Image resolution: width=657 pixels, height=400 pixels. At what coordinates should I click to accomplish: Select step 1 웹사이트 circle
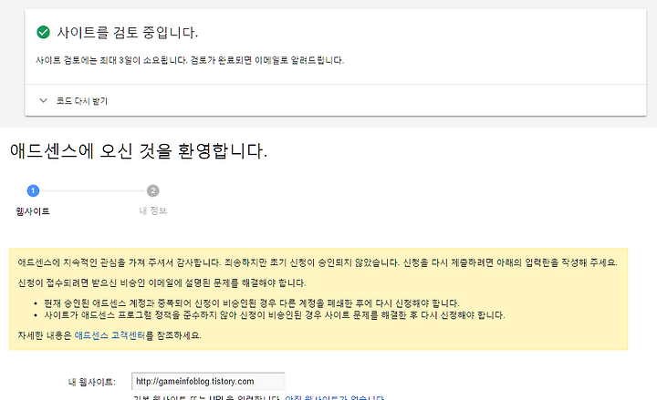click(x=33, y=190)
